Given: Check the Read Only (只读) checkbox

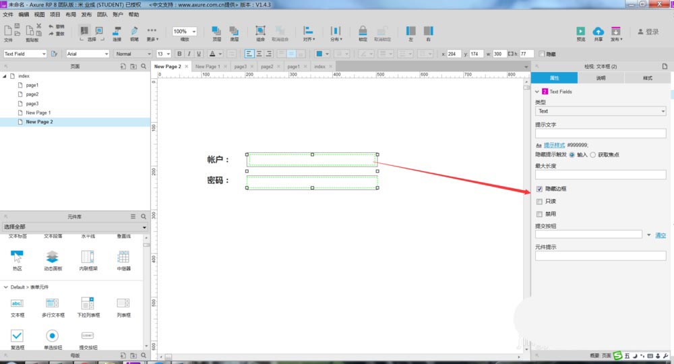Looking at the screenshot, I should [539, 202].
